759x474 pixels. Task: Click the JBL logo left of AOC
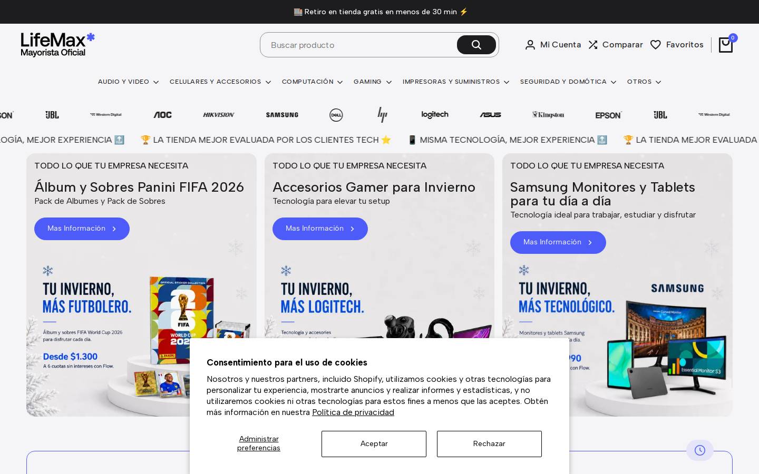(52, 115)
